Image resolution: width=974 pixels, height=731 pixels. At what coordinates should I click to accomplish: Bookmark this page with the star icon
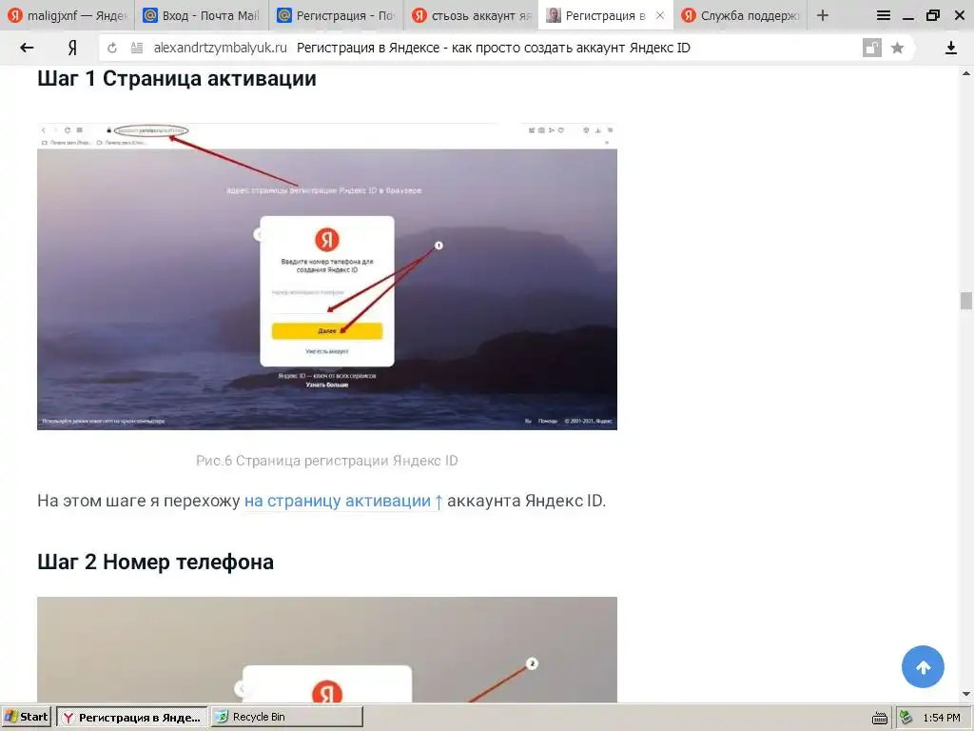tap(897, 48)
